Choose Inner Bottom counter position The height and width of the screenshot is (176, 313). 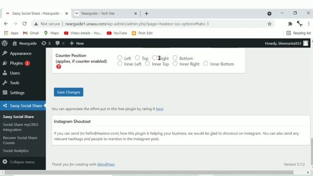pyautogui.click(x=205, y=64)
